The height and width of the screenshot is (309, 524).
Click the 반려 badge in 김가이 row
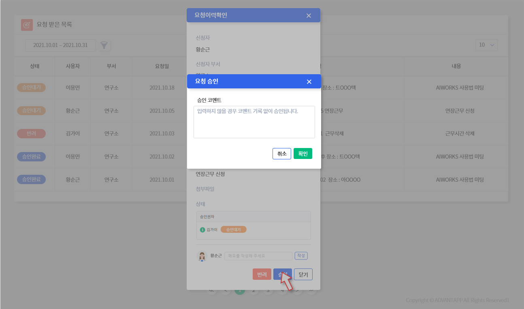tap(31, 133)
